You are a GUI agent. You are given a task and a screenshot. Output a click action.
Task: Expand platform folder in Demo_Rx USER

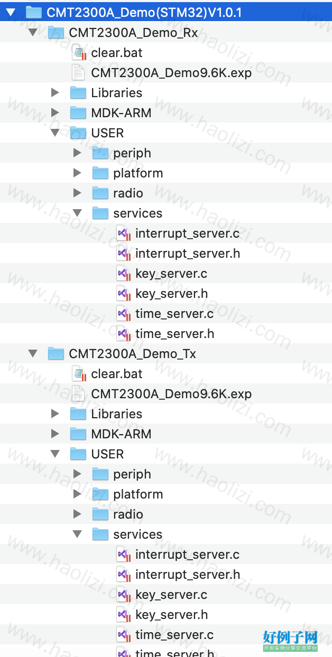click(77, 173)
